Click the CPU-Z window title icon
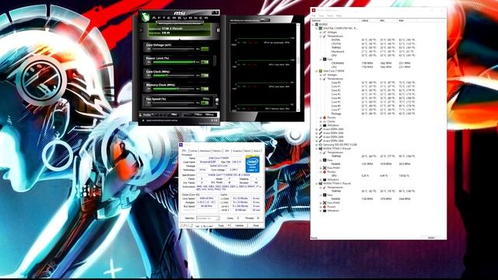Viewport: 498px width, 280px height. tap(181, 145)
